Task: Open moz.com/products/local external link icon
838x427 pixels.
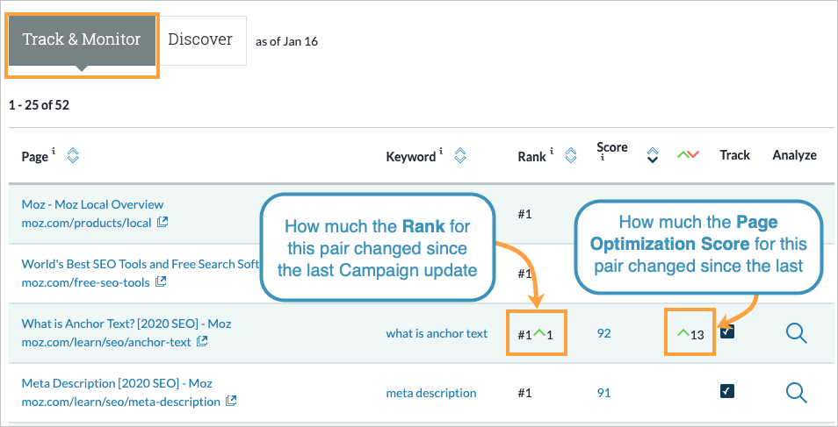Action: (163, 223)
